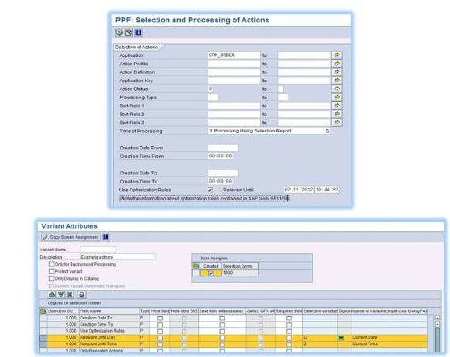Screen dimensions: 450x357
Task: Click Relevant Until time field 10:44:52
Action: click(x=327, y=190)
